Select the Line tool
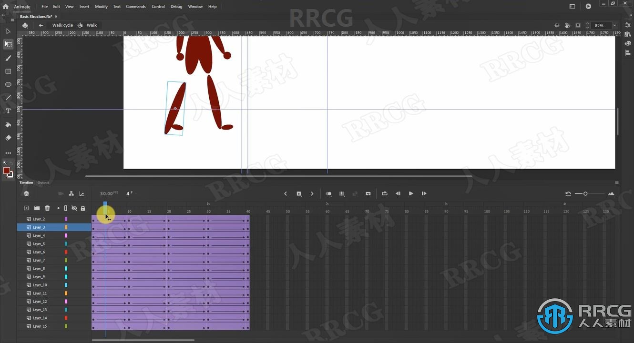 click(8, 98)
